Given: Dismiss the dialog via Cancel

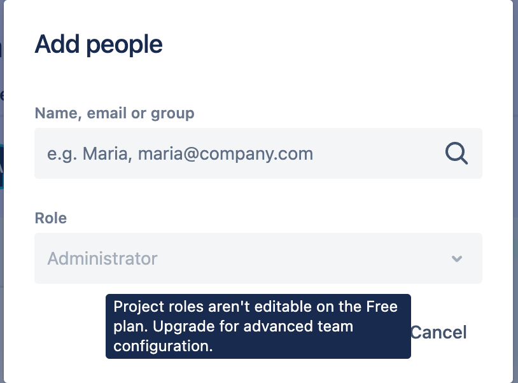Looking at the screenshot, I should click(440, 332).
